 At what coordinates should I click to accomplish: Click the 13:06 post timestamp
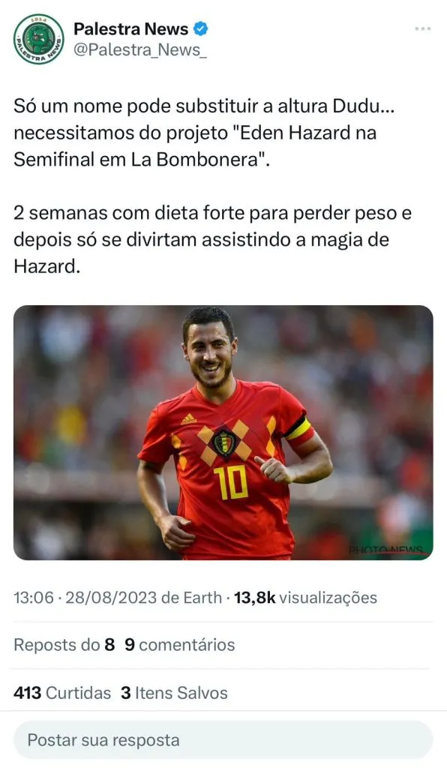[x=33, y=598]
